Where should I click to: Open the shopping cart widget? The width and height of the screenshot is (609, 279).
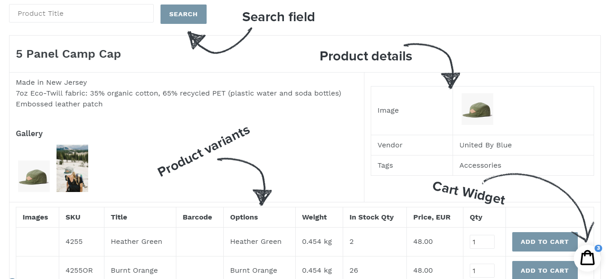pyautogui.click(x=586, y=257)
